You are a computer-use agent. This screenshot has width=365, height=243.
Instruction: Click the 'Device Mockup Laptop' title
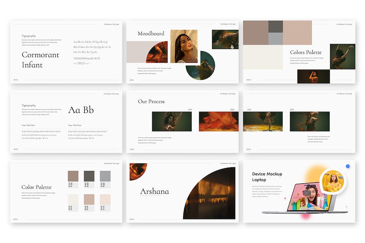(267, 177)
